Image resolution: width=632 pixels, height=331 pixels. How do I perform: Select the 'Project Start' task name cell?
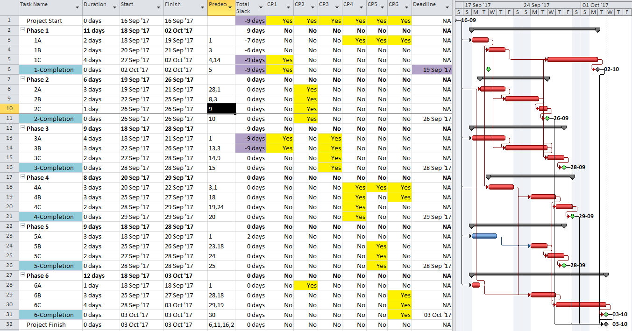coord(50,21)
